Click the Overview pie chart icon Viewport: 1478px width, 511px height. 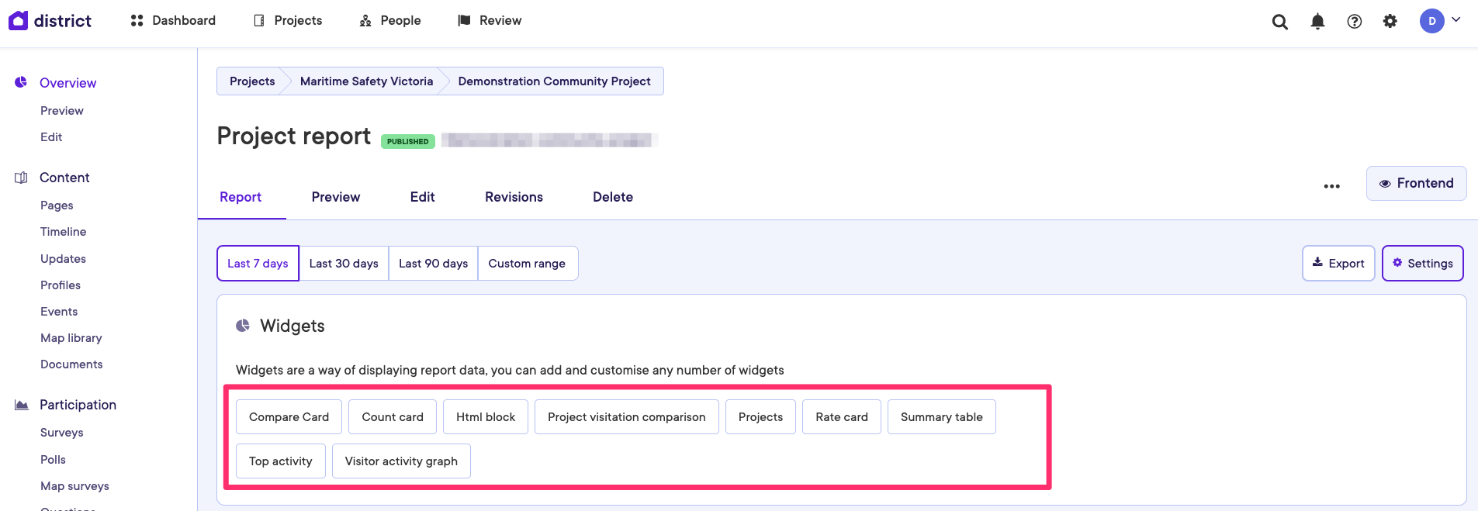(21, 82)
